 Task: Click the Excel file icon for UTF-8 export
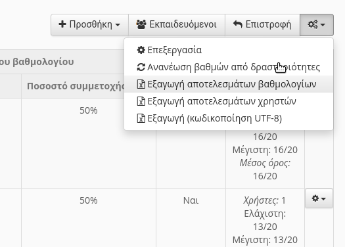point(141,118)
